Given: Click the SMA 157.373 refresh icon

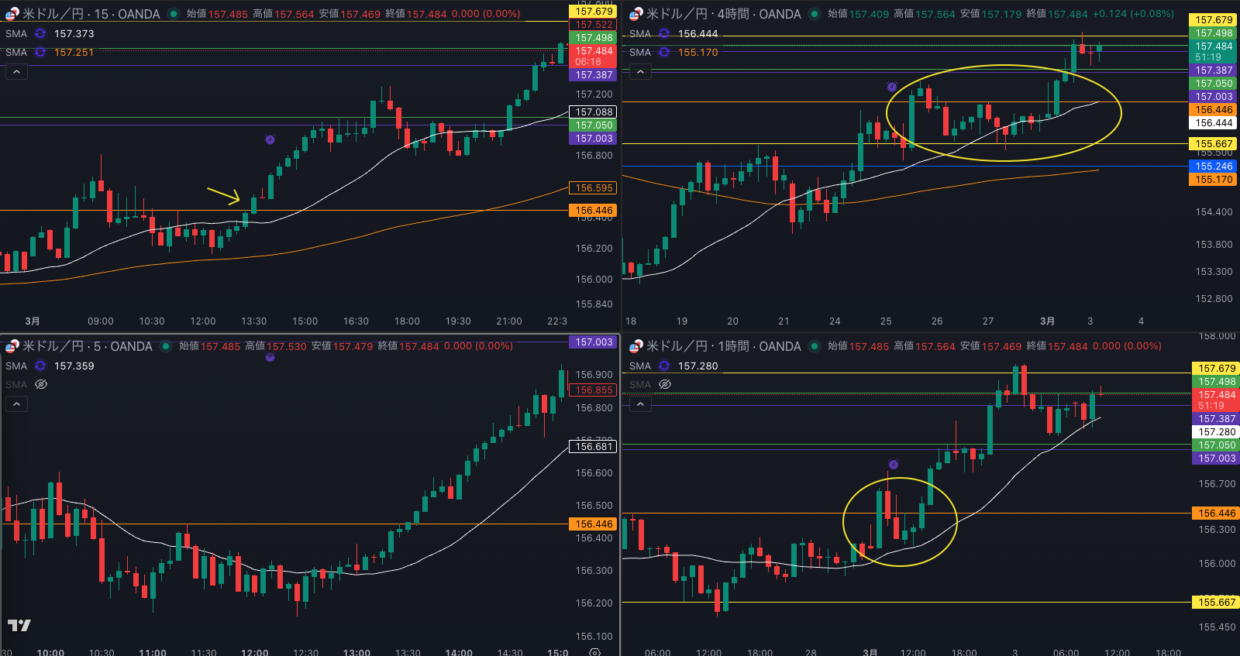Looking at the screenshot, I should [x=40, y=34].
